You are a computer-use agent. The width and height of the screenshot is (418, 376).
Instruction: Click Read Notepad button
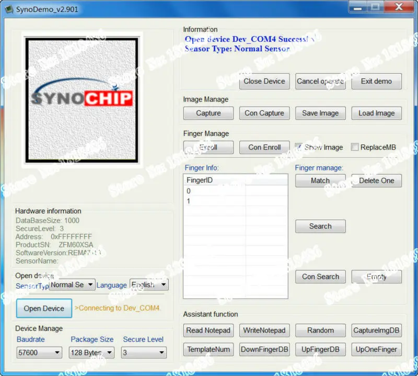click(x=208, y=331)
